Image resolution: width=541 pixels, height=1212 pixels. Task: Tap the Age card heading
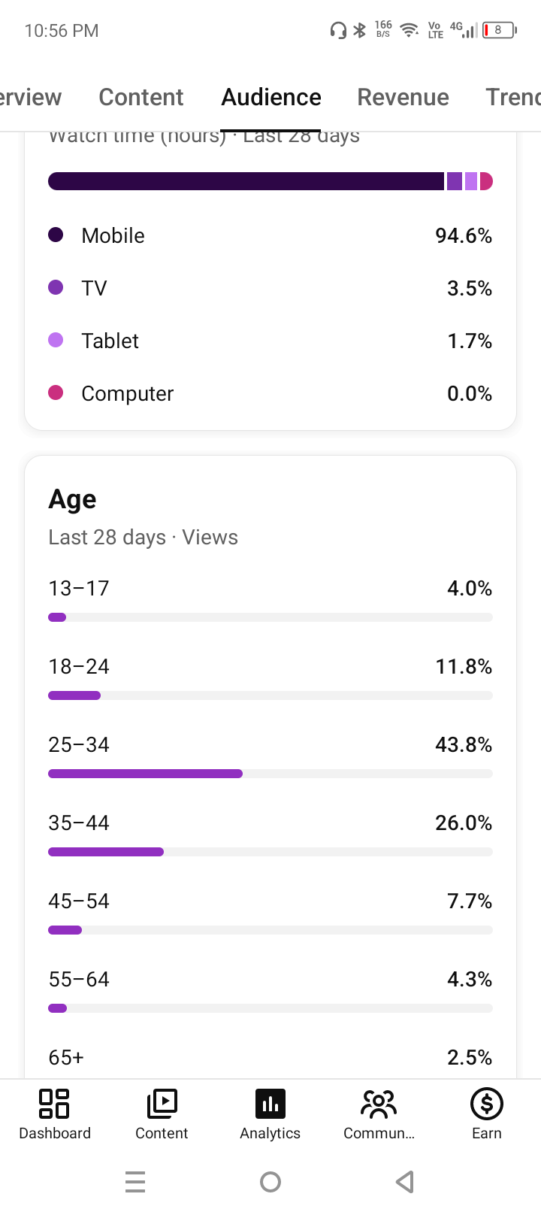[x=72, y=499]
